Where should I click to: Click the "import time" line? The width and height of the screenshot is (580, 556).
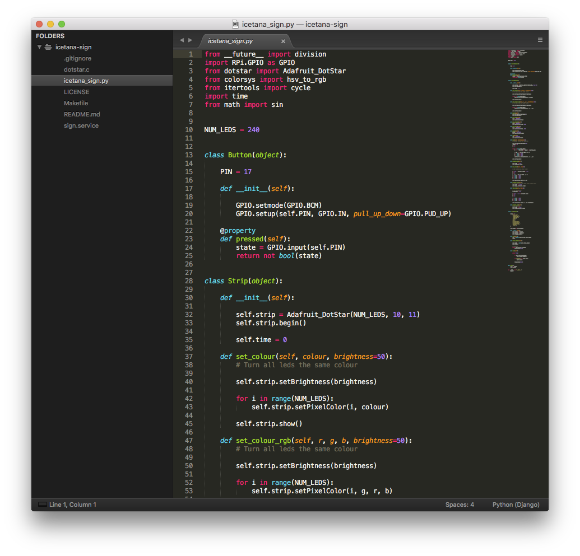pos(226,96)
